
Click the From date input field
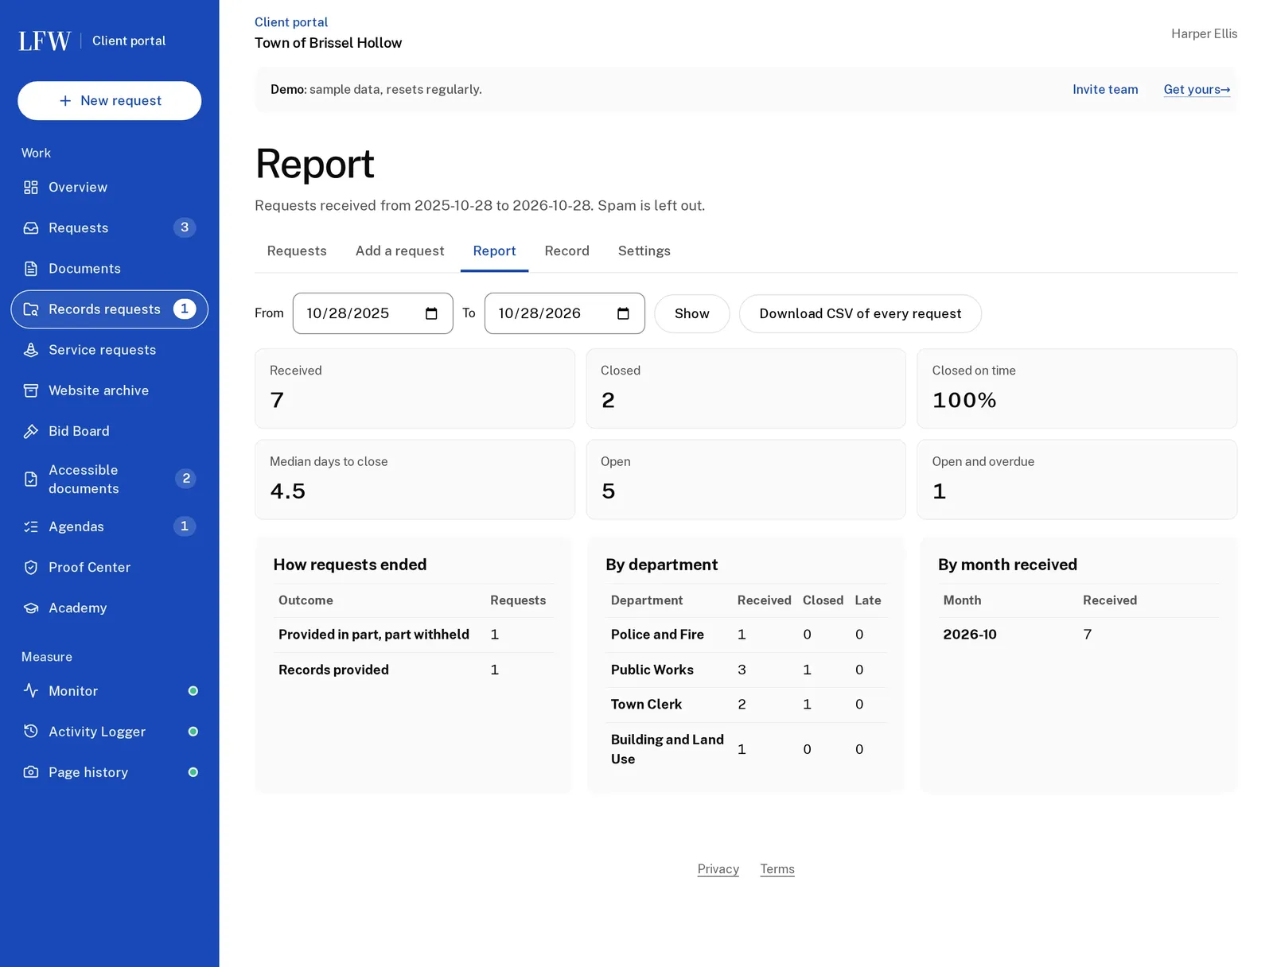point(372,313)
